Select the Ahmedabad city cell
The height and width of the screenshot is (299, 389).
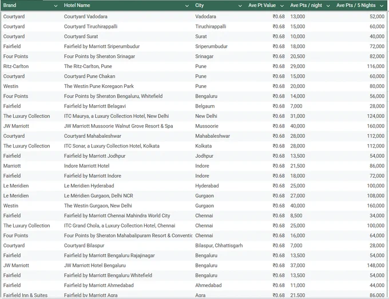pos(208,285)
